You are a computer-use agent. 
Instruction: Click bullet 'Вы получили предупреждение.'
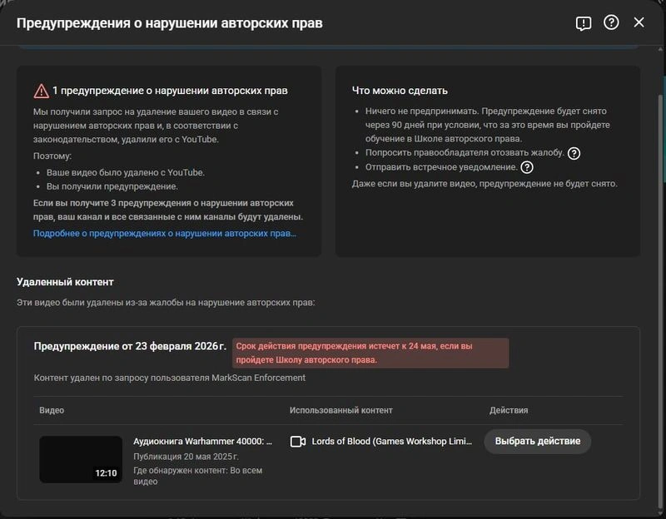point(112,186)
